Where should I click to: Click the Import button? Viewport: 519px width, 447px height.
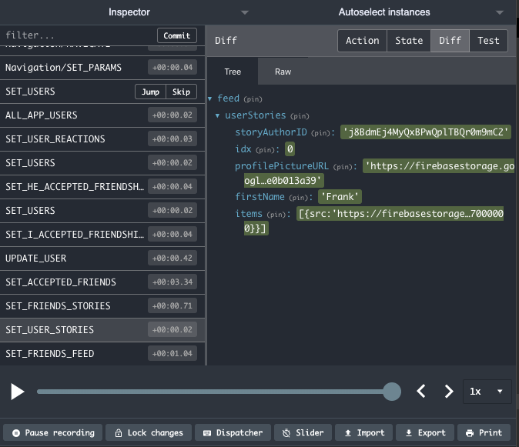(x=365, y=432)
